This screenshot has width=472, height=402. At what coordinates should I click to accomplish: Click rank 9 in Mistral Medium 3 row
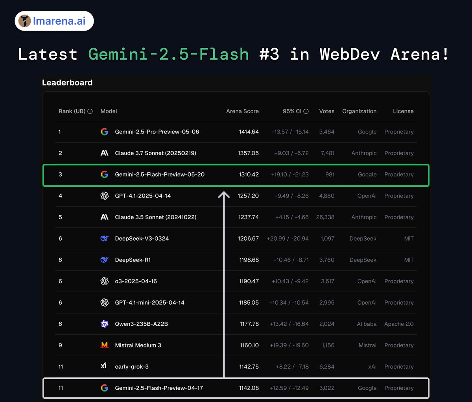60,345
